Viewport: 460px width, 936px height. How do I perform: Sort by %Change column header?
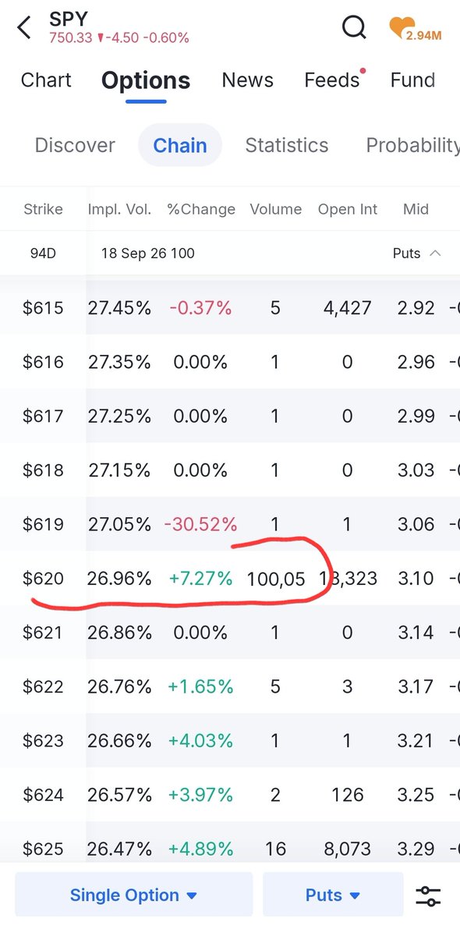click(x=200, y=209)
